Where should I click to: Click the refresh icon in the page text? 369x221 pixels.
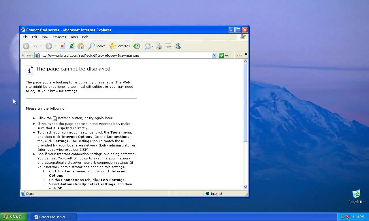(55, 118)
